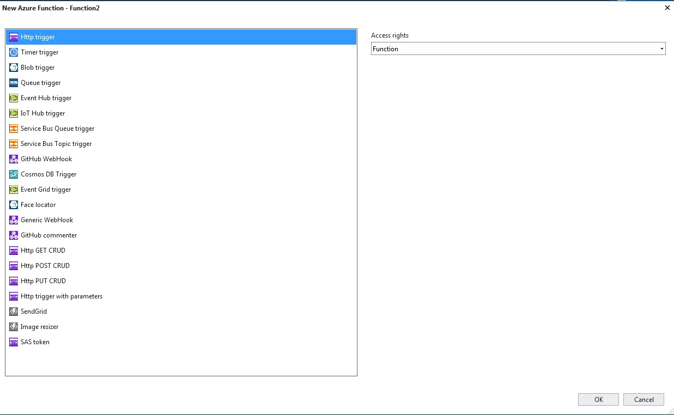This screenshot has width=674, height=415.
Task: Select Event Grid trigger label
Action: (46, 190)
